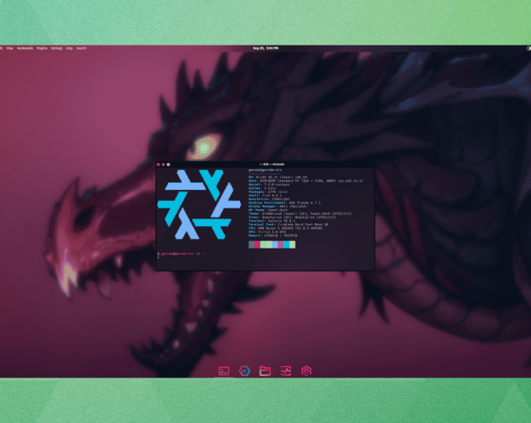Click the OS line in fetch output

278,177
